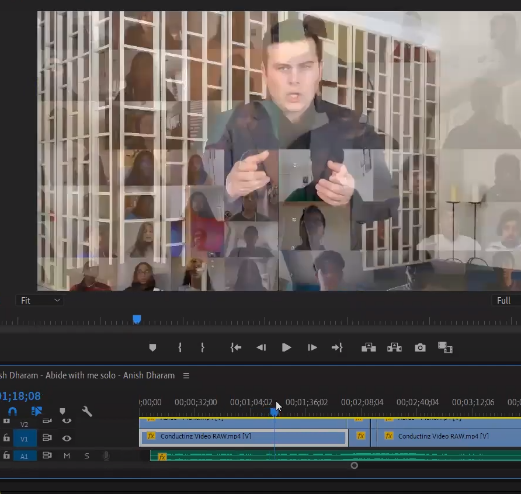The image size is (521, 494).
Task: Click the Mark Out bracket button
Action: pos(202,348)
